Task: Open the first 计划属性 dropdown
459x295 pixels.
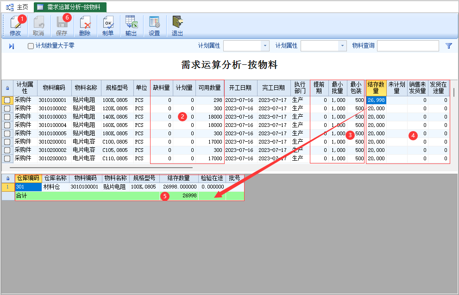Action: point(265,46)
